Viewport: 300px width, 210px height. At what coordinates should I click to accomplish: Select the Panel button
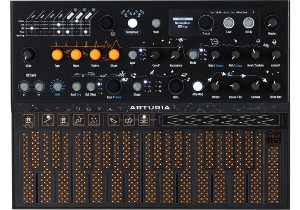(156, 23)
